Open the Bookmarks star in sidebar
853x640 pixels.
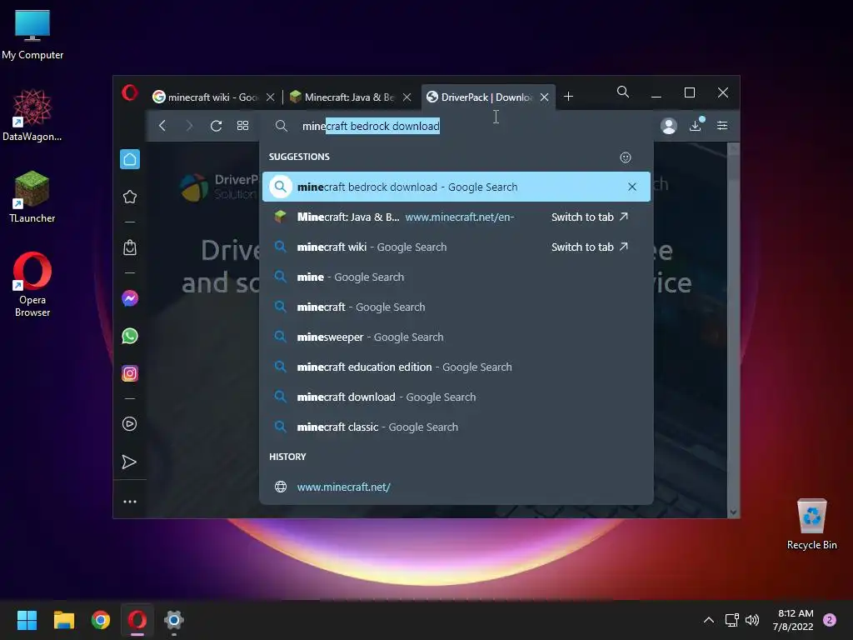130,197
